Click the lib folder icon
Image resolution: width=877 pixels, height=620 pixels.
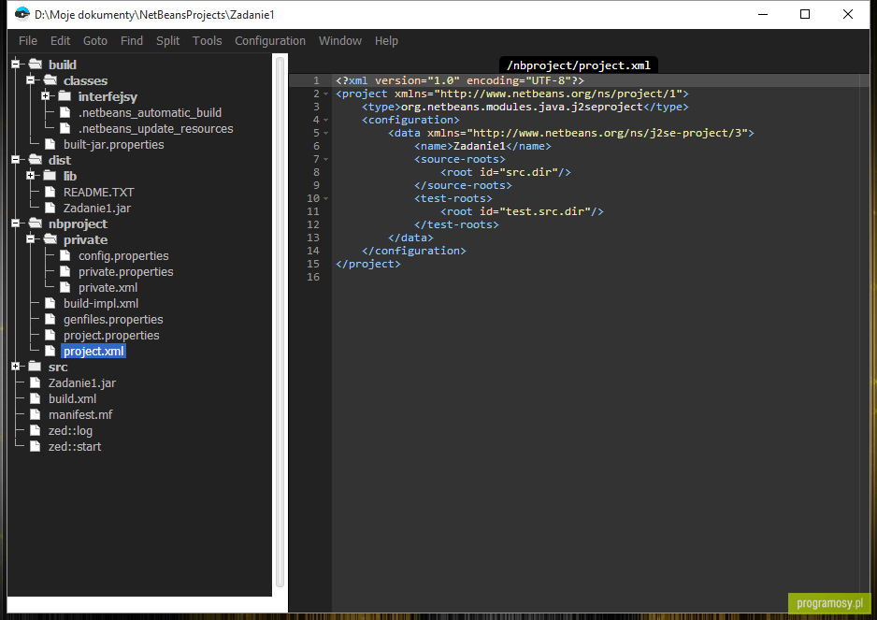pos(50,176)
